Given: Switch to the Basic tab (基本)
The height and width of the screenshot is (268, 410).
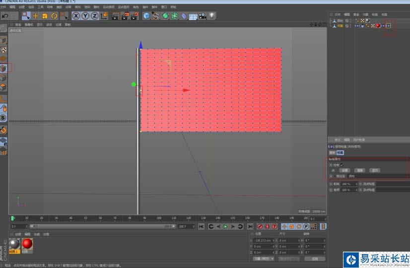Looking at the screenshot, I should (x=332, y=153).
